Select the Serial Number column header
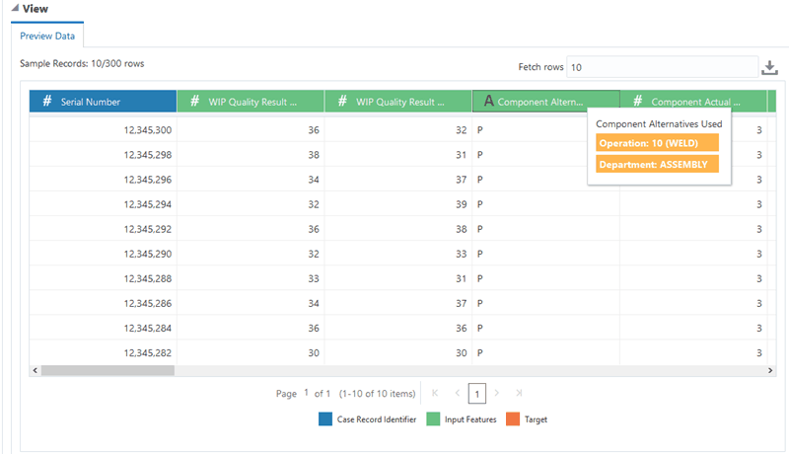 (x=104, y=102)
